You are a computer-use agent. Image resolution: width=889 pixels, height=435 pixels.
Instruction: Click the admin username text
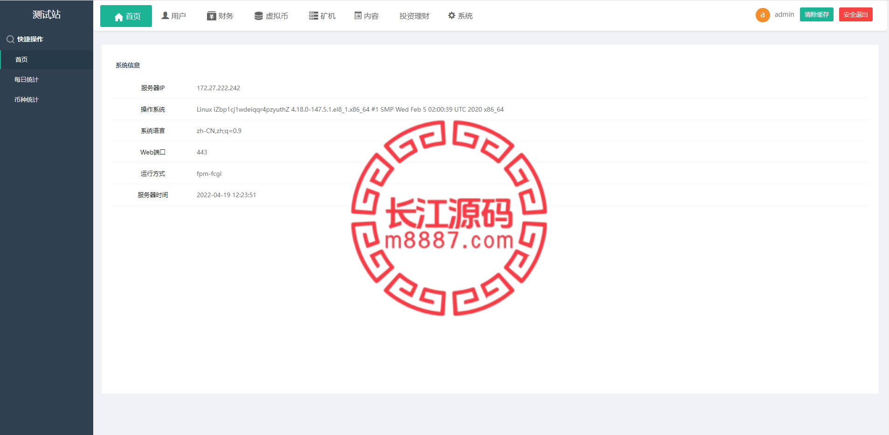coord(785,14)
